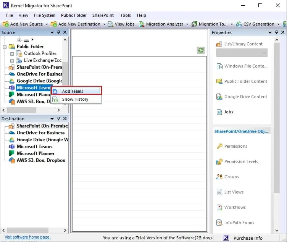Open the Destination panel options arrow
This screenshot has height=242, width=287.
pyautogui.click(x=52, y=119)
